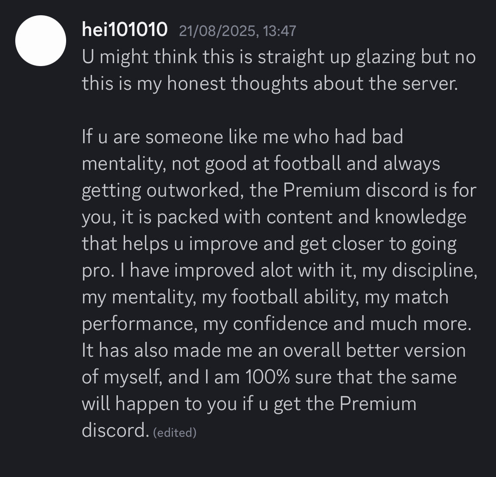
Task: Click the (edited) label after the message
Action: click(x=175, y=433)
